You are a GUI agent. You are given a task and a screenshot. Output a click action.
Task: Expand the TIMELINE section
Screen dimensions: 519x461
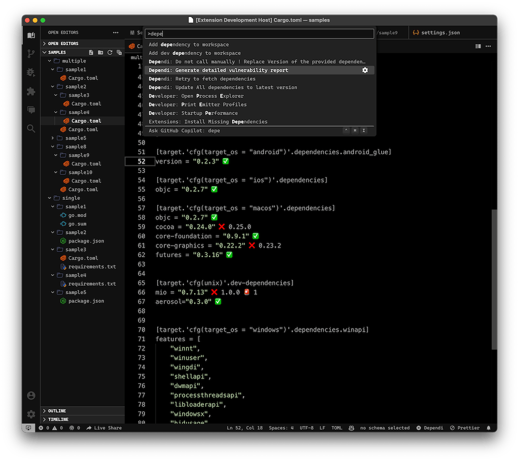pos(83,419)
